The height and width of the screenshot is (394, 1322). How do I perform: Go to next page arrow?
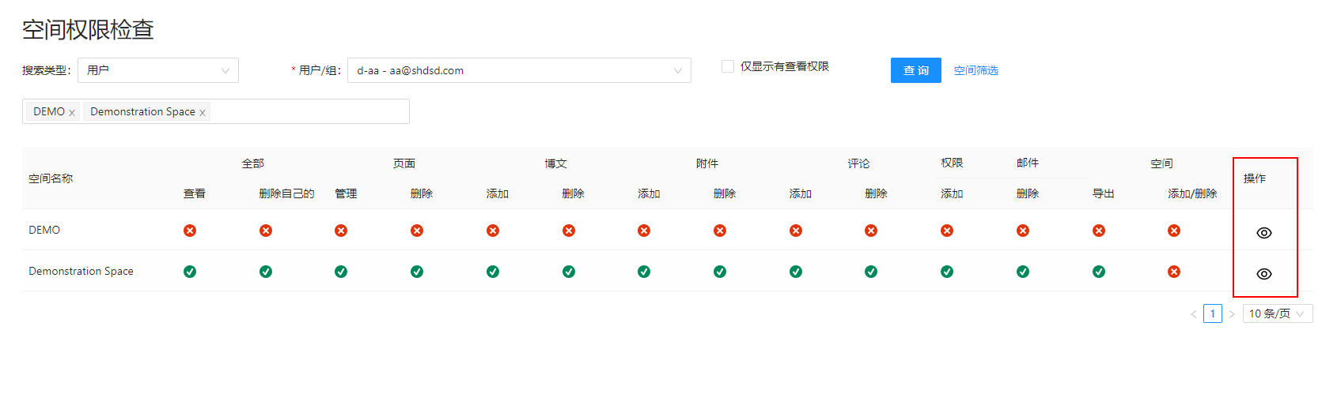[1232, 314]
